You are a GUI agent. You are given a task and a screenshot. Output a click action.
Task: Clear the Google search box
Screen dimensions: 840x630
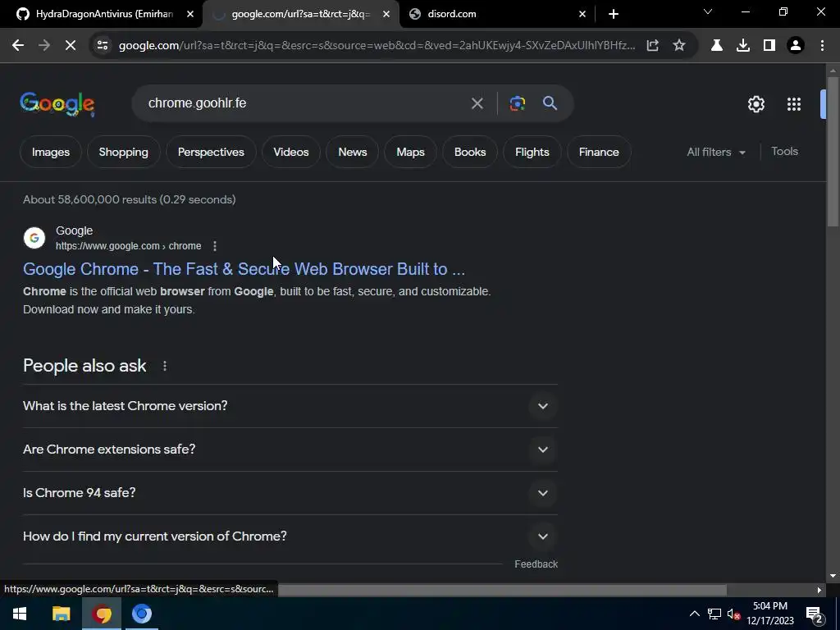477,103
